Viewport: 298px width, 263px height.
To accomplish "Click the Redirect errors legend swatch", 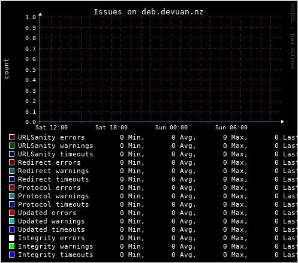I will 11,162.
